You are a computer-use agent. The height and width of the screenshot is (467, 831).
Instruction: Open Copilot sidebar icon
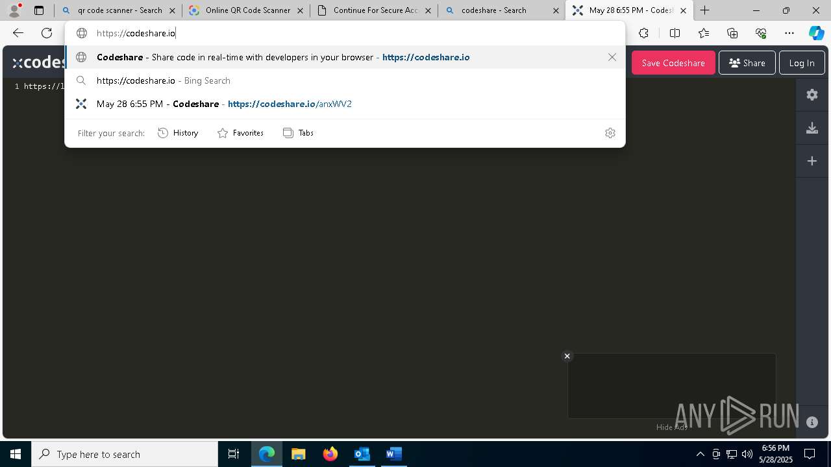pos(816,33)
